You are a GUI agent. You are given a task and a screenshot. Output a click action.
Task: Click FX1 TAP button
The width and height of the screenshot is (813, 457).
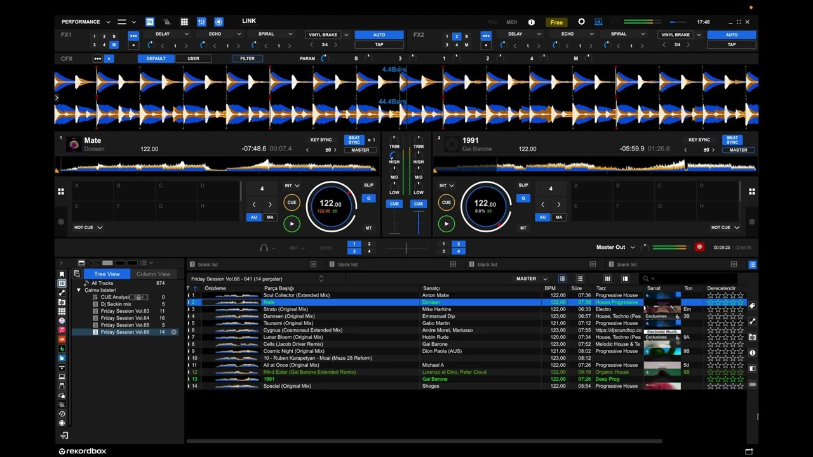379,45
